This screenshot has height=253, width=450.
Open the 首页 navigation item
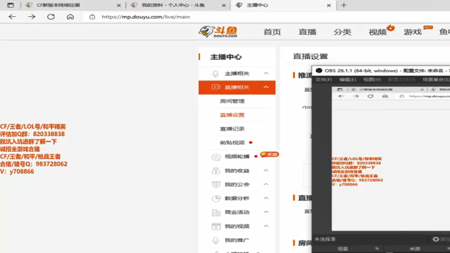[x=272, y=32]
